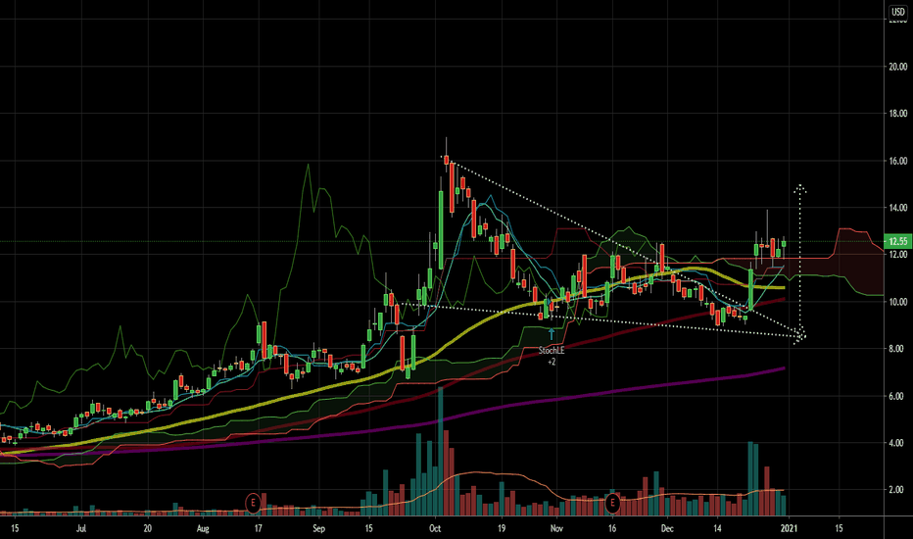913x539 pixels.
Task: Click the 16 date label after Nov
Action: coord(612,528)
